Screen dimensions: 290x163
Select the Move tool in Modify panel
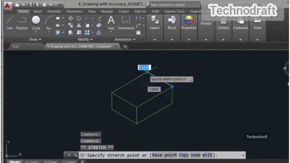(x=71, y=18)
